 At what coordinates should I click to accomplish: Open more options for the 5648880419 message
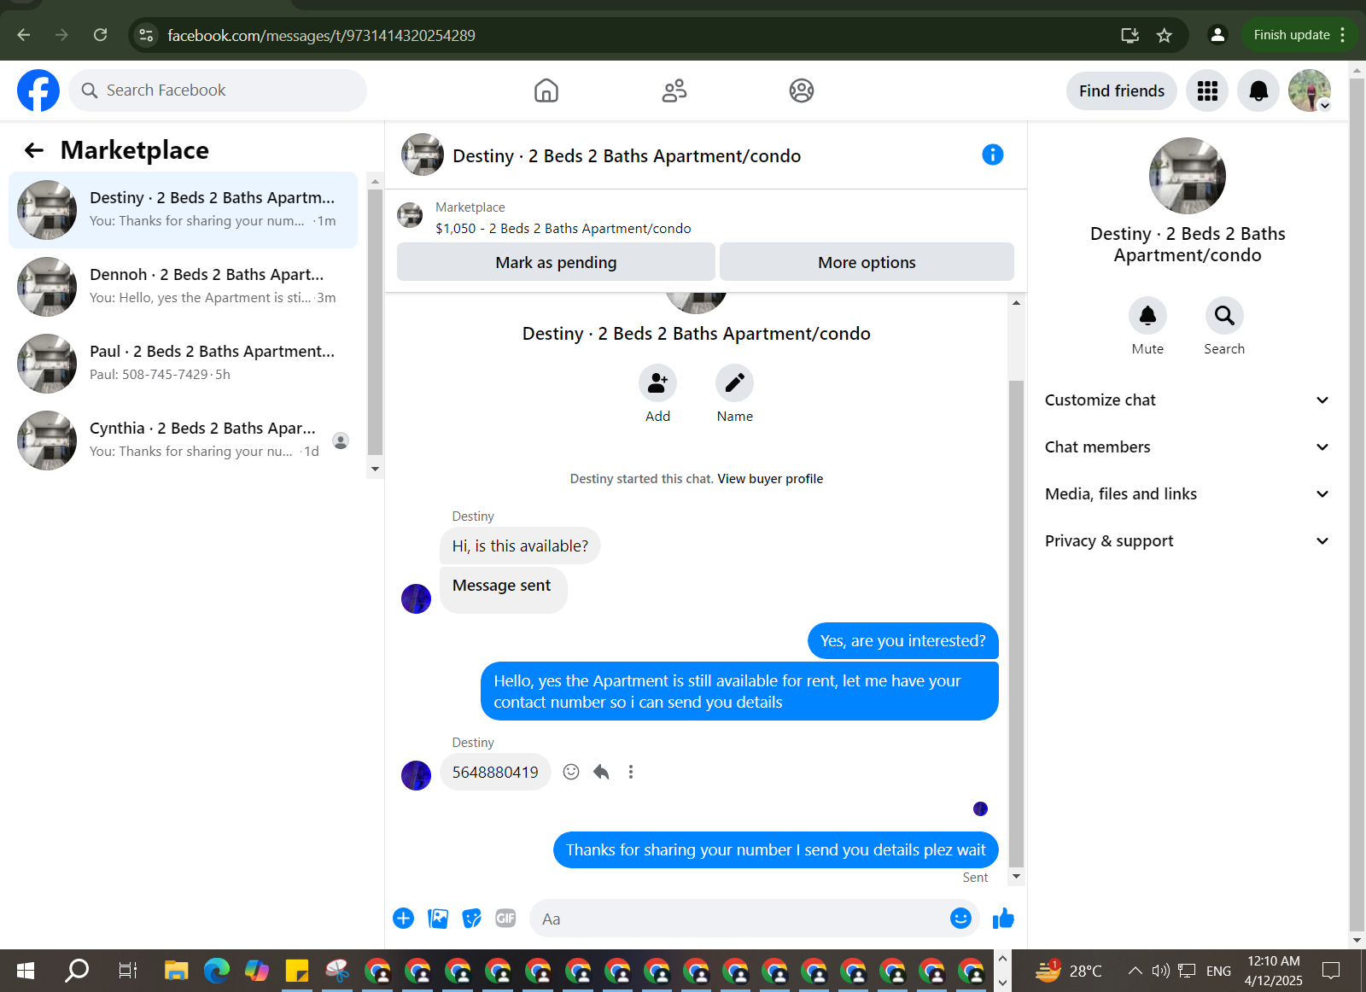631,772
